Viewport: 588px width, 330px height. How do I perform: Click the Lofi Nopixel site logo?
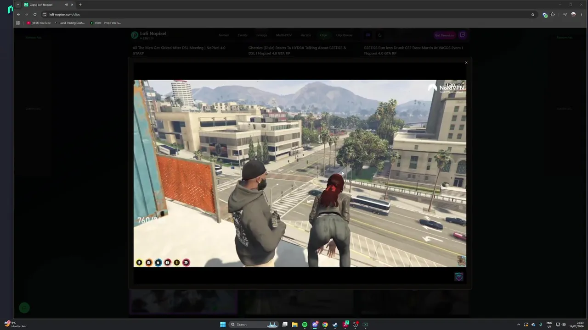[x=148, y=35]
